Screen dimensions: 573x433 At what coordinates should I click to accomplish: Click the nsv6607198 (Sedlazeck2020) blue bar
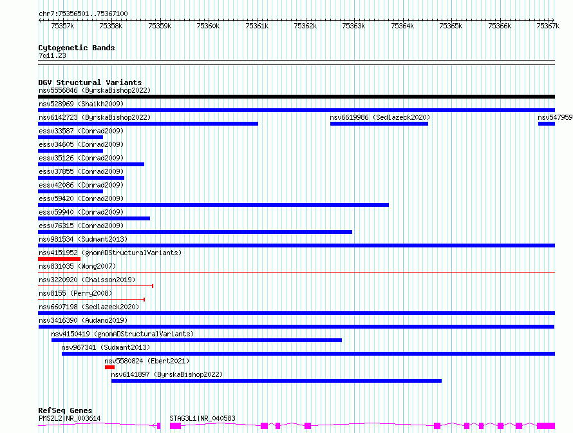coord(296,313)
